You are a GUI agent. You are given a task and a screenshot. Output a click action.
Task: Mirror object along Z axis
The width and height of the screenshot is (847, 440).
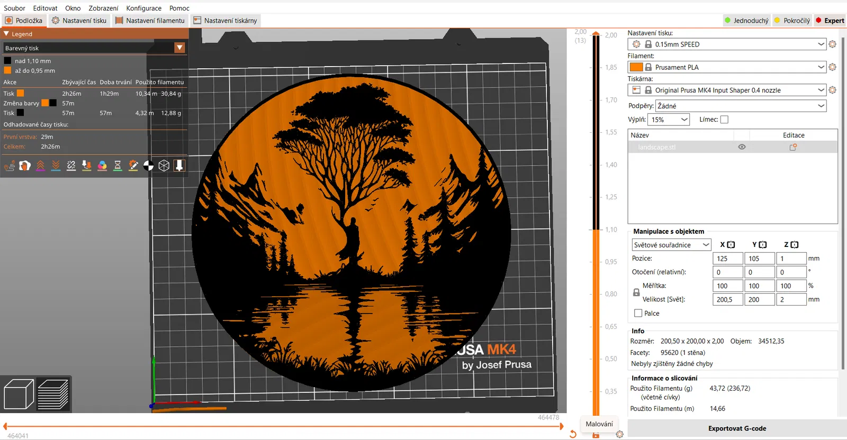[x=795, y=245]
